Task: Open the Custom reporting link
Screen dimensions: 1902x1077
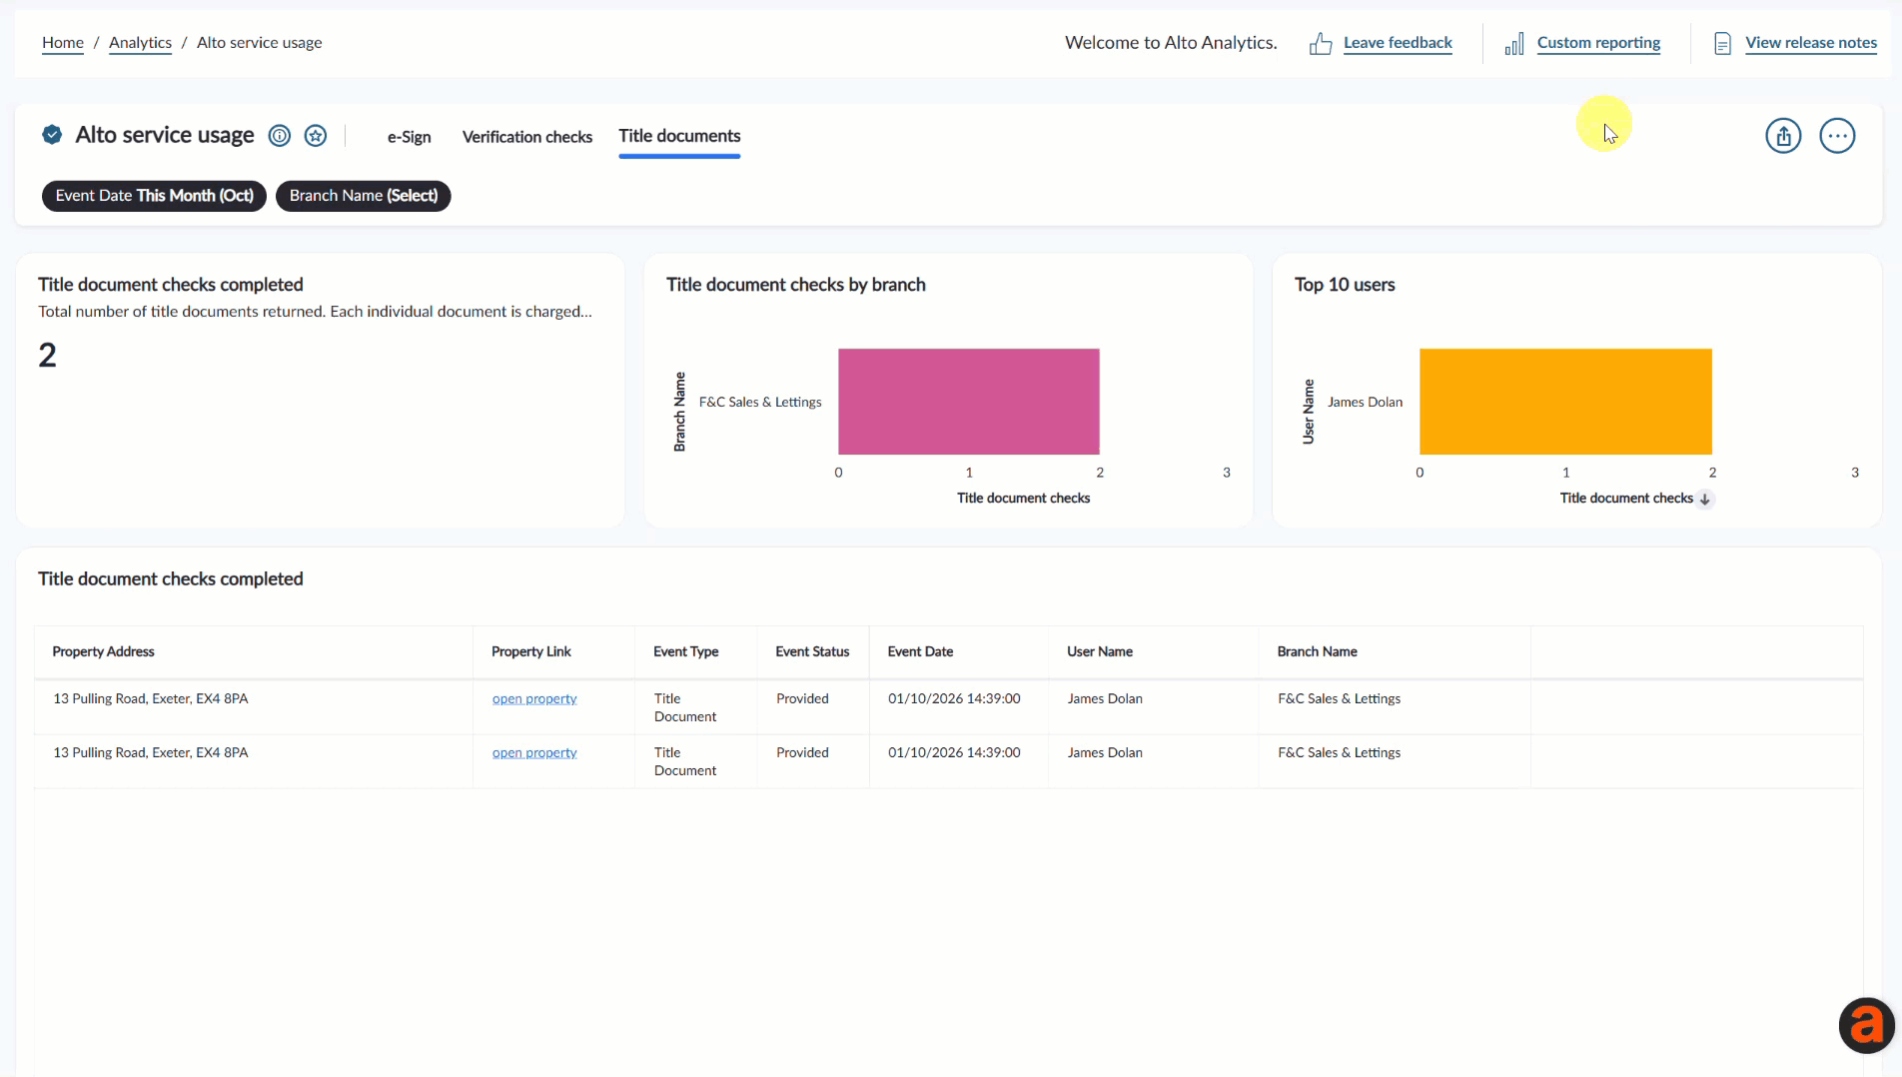Action: [1598, 43]
